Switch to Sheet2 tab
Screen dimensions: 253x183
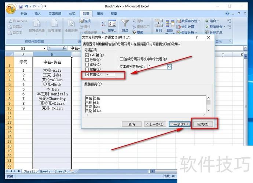click(45, 171)
